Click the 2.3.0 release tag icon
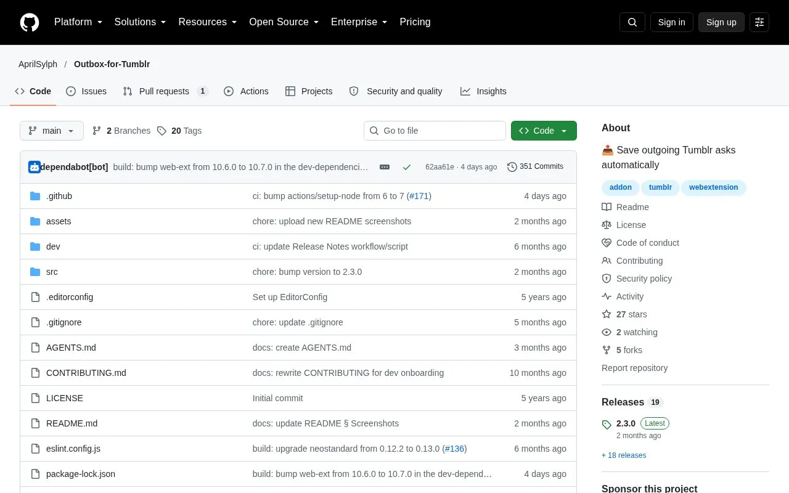 pyautogui.click(x=607, y=425)
